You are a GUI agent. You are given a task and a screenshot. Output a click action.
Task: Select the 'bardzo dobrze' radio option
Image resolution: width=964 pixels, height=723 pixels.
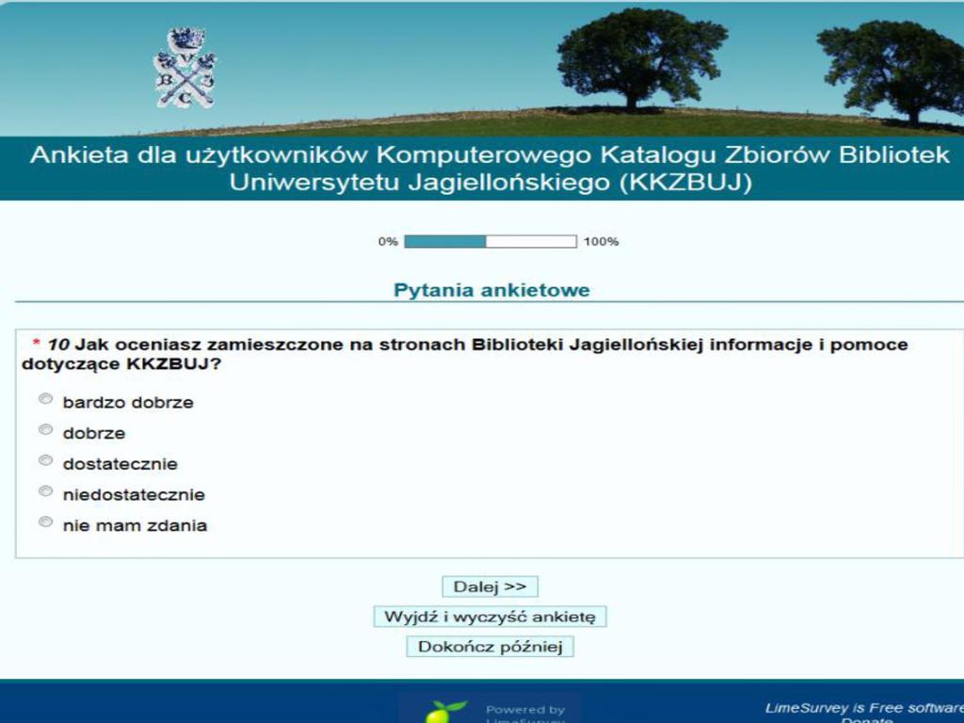click(45, 399)
